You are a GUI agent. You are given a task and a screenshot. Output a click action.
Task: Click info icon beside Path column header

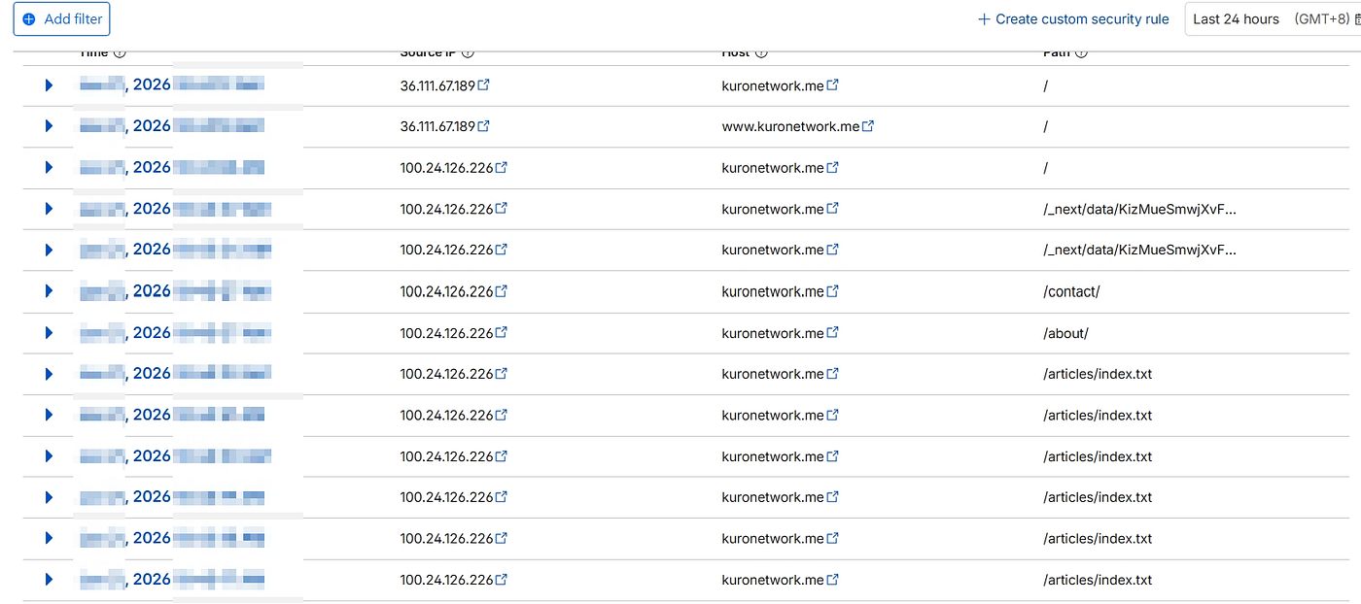click(1081, 53)
